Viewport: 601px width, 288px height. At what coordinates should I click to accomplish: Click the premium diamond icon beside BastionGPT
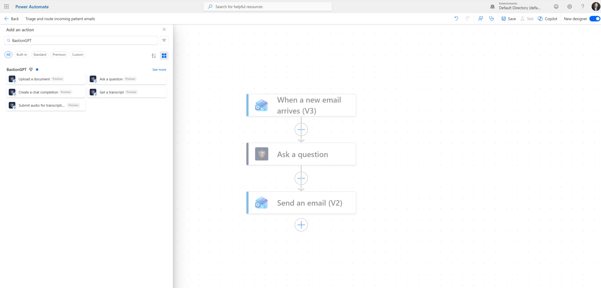pos(31,69)
